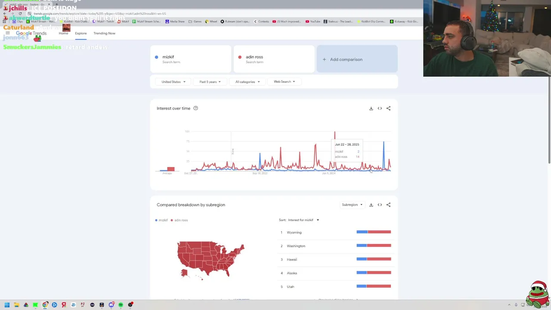Open Contexto bookmark
Screen dimensions: 551x310
point(261,21)
